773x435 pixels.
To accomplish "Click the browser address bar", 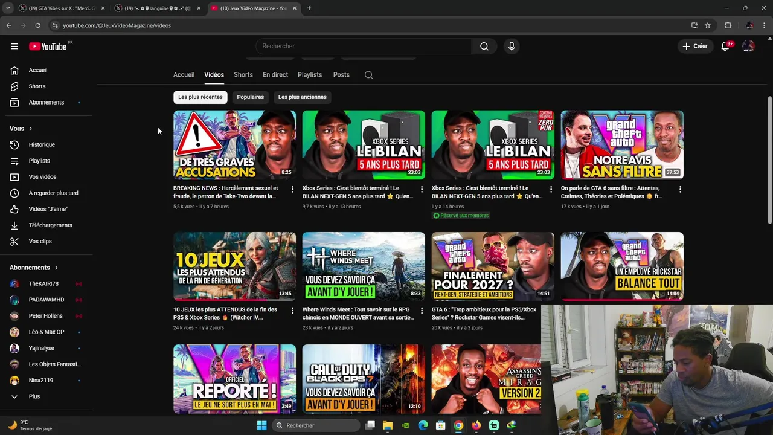I will 368,25.
